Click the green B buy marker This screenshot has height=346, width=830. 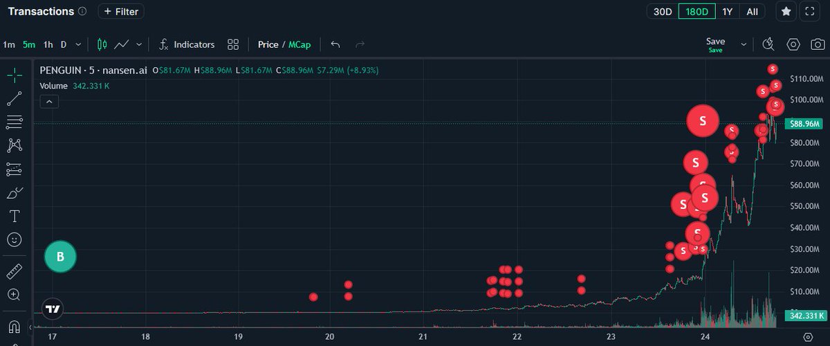(x=60, y=257)
